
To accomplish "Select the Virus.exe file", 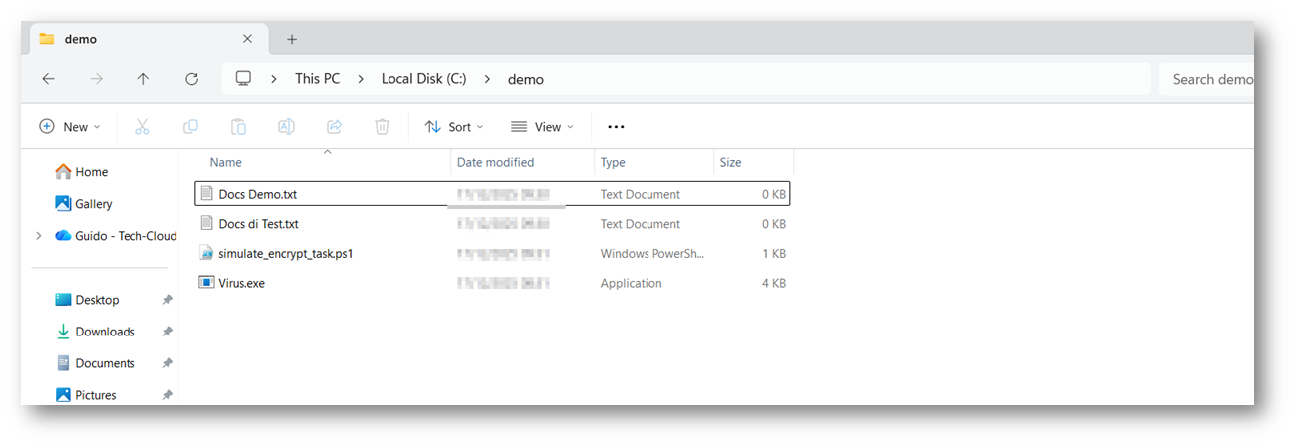I will coord(241,283).
